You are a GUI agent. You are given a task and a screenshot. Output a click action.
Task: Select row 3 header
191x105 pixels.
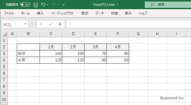click(4, 54)
